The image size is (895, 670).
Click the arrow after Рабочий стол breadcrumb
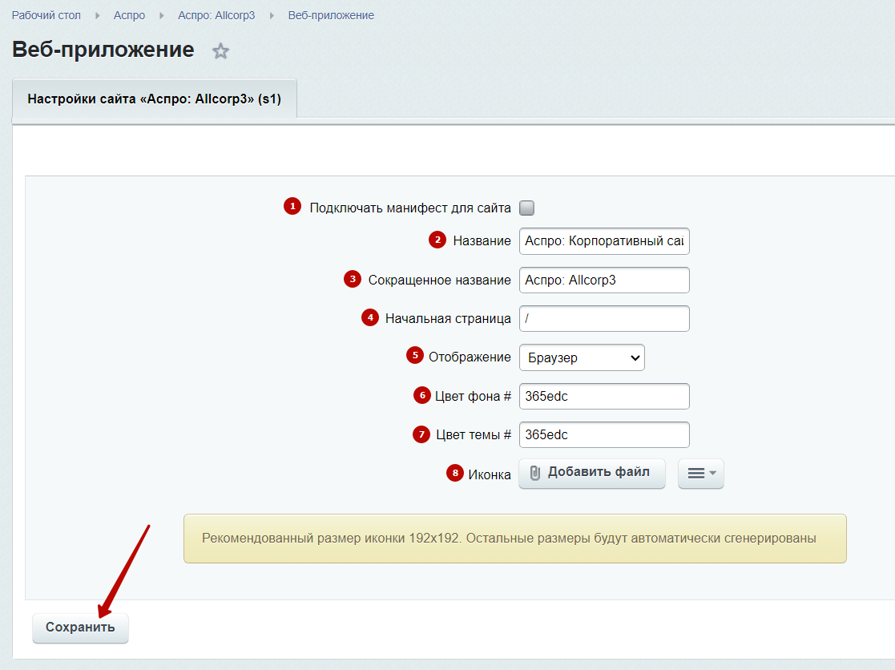tap(98, 16)
